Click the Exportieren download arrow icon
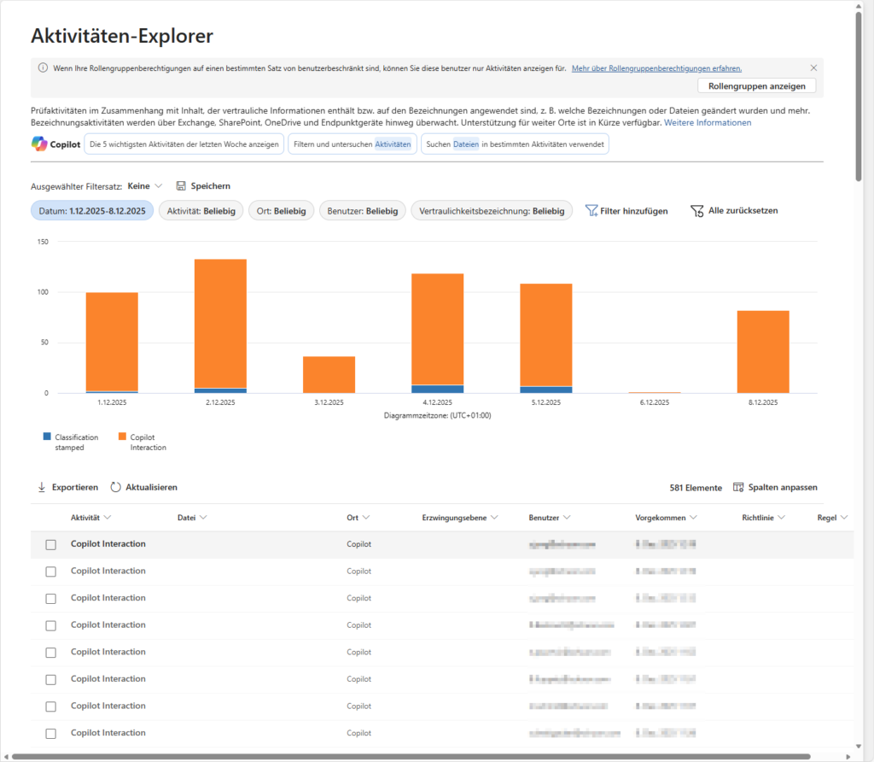The width and height of the screenshot is (874, 762). point(41,487)
